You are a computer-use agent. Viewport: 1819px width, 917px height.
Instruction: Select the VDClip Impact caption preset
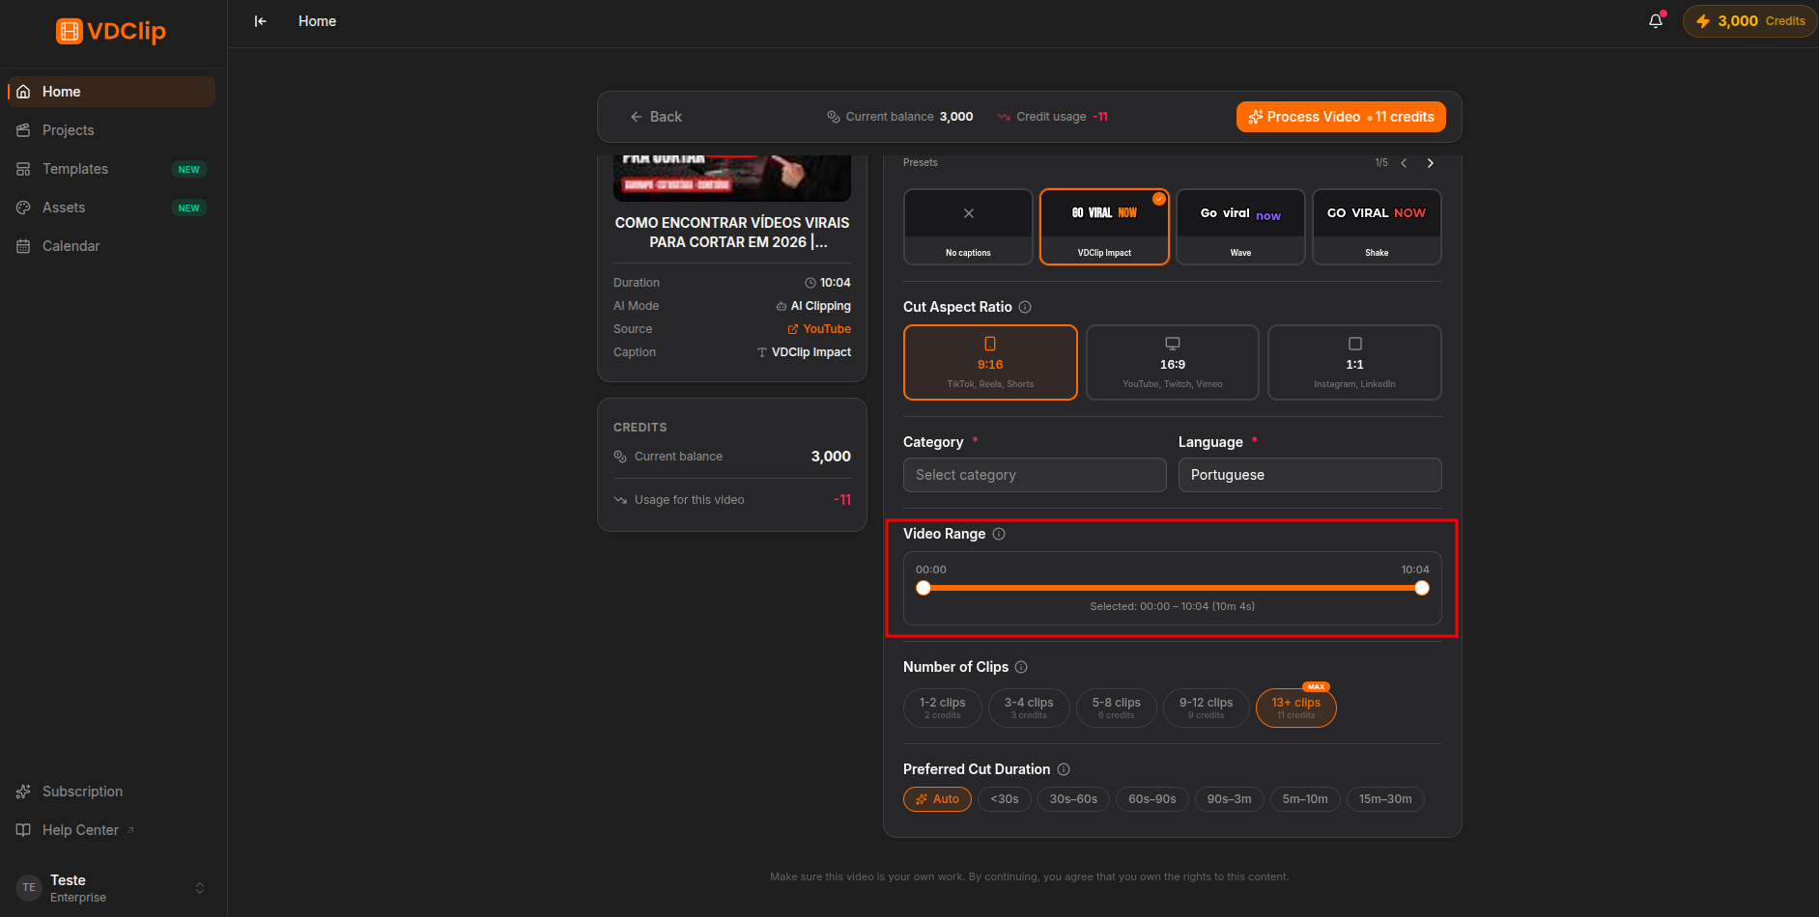(1104, 227)
